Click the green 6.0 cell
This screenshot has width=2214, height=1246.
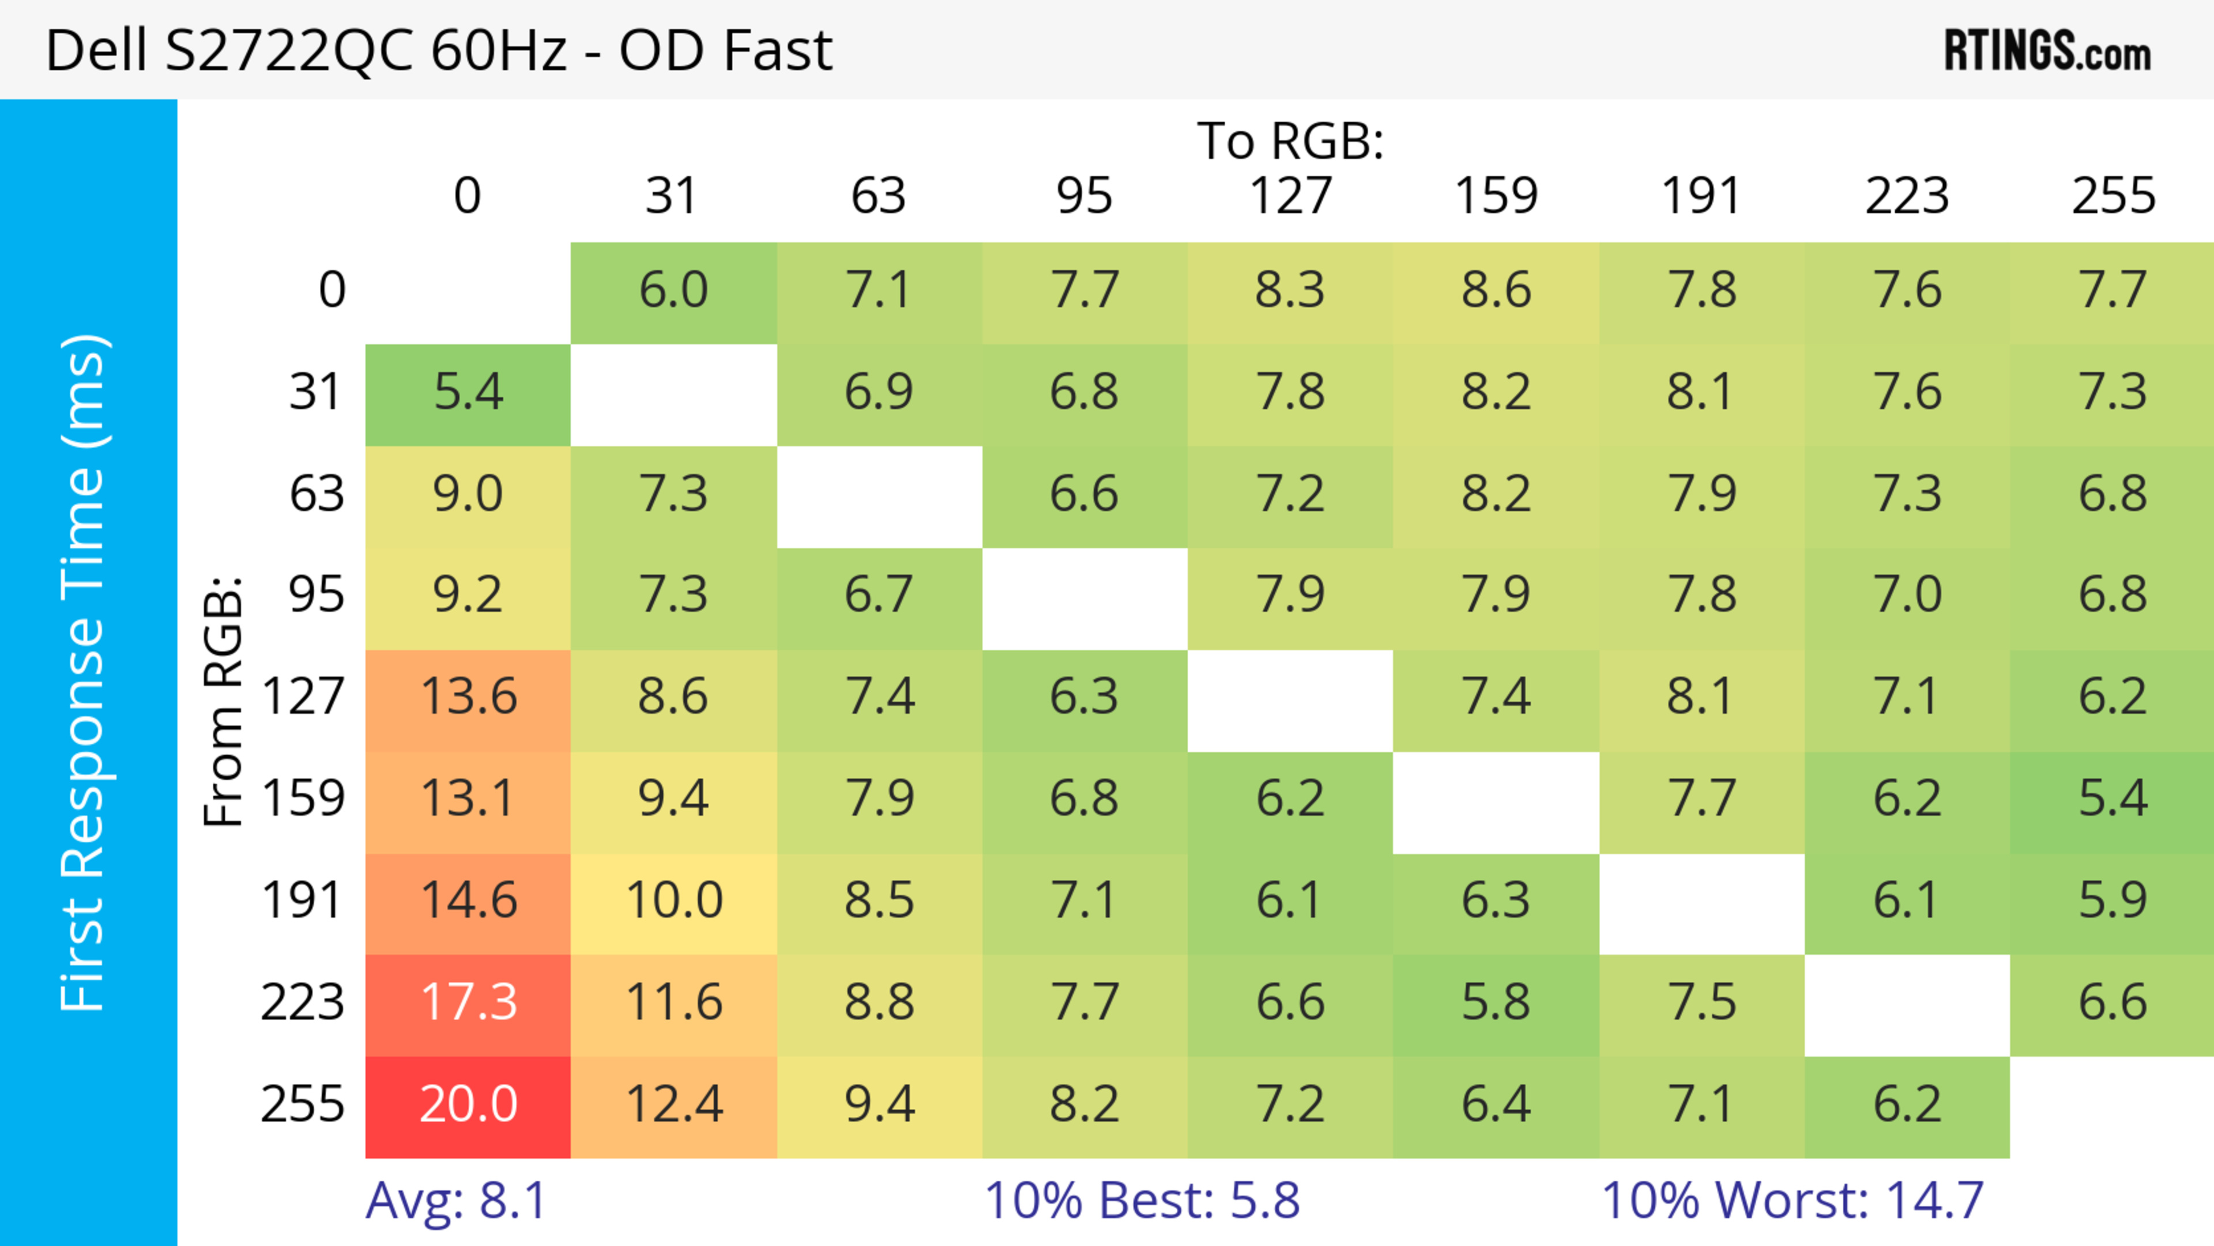(674, 291)
